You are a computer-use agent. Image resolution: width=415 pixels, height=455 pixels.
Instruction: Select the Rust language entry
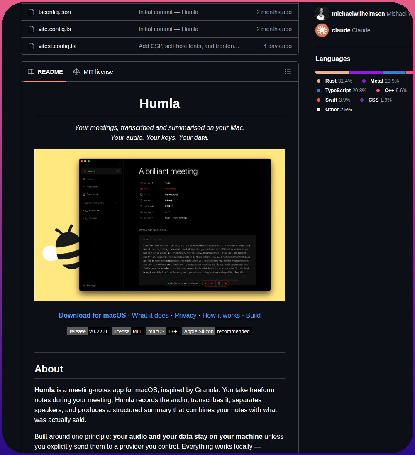point(334,81)
